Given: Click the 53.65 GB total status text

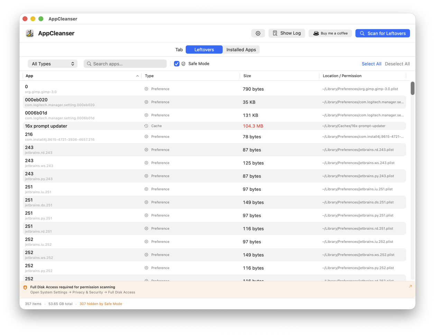Looking at the screenshot, I should click(61, 304).
